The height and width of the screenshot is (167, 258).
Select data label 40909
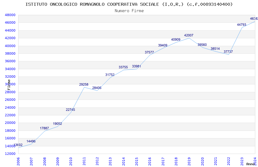(176, 39)
